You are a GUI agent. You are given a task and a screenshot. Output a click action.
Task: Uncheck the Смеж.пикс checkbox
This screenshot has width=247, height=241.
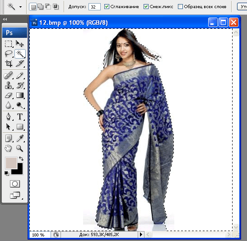coord(146,7)
